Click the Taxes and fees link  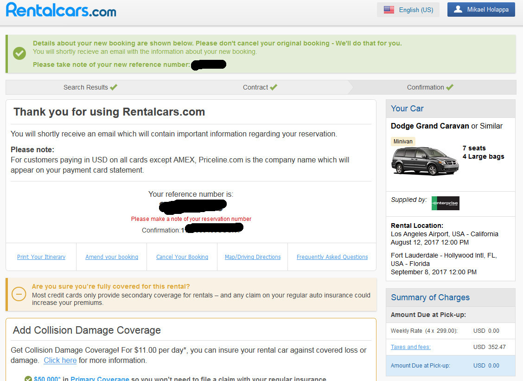[411, 347]
